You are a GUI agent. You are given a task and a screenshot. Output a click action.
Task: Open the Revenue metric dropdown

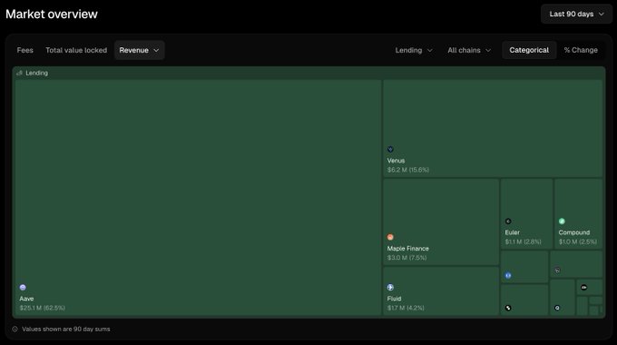[140, 51]
